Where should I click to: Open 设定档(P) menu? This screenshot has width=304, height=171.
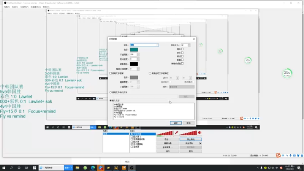click(x=24, y=7)
